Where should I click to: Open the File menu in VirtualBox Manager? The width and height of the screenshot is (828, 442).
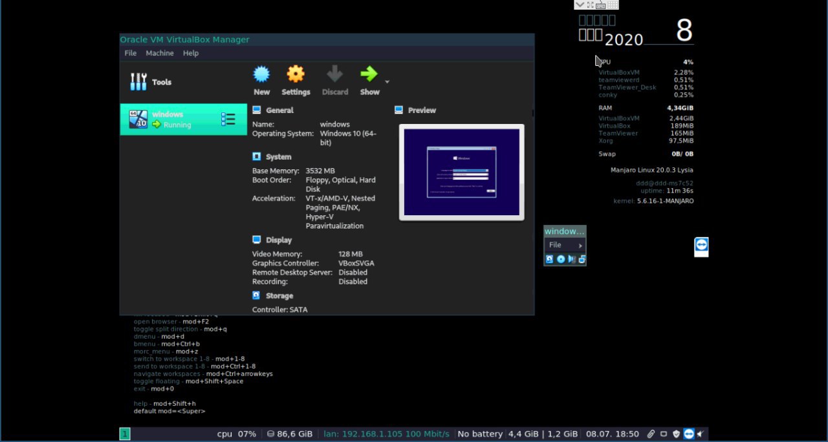(x=130, y=53)
